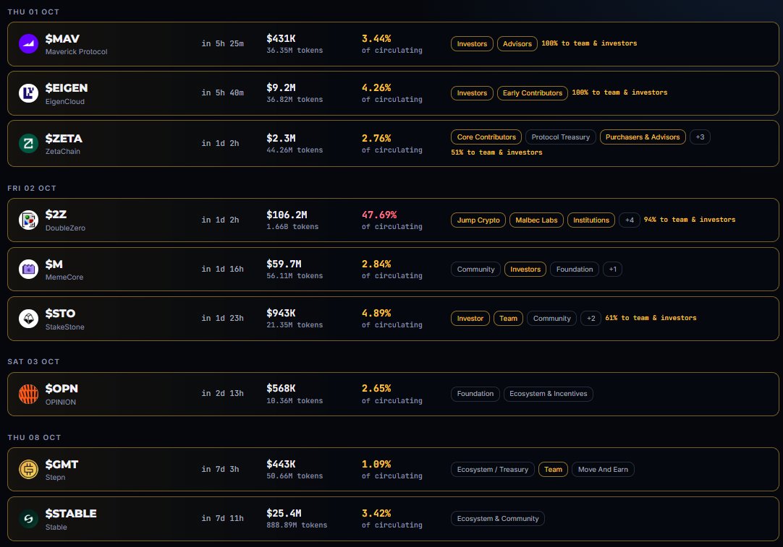Select the Ecosystem & Incentives tag
This screenshot has height=547, width=783.
[549, 394]
